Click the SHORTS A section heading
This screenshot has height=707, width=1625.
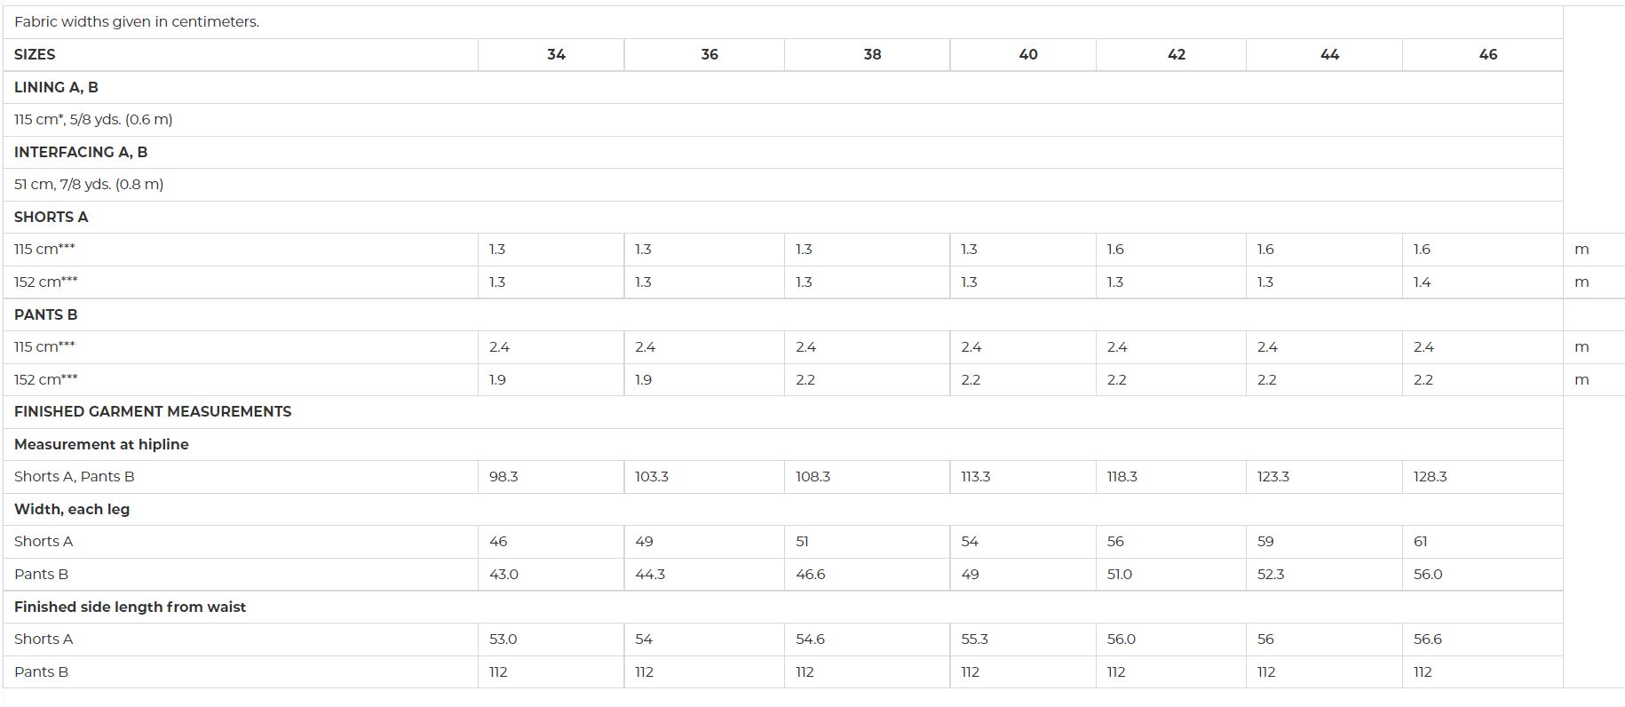click(52, 217)
